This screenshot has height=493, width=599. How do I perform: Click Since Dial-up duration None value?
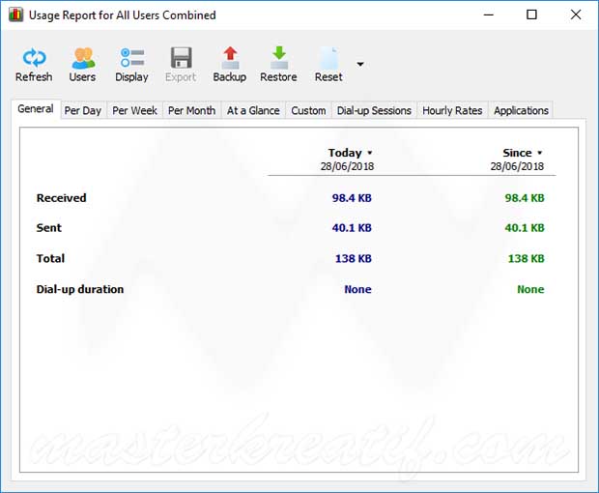(x=530, y=289)
